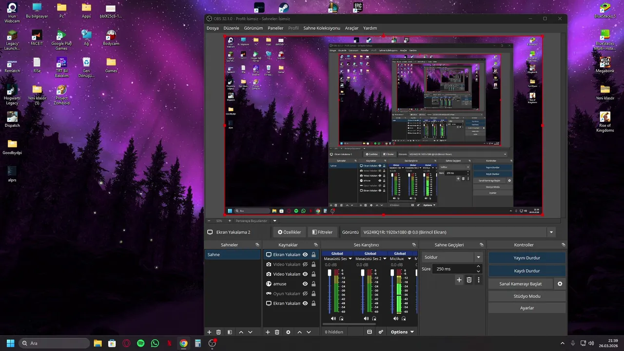Mute the Masaüstü Ses speaker icon
Screen dimensions: 624x351
[333, 318]
